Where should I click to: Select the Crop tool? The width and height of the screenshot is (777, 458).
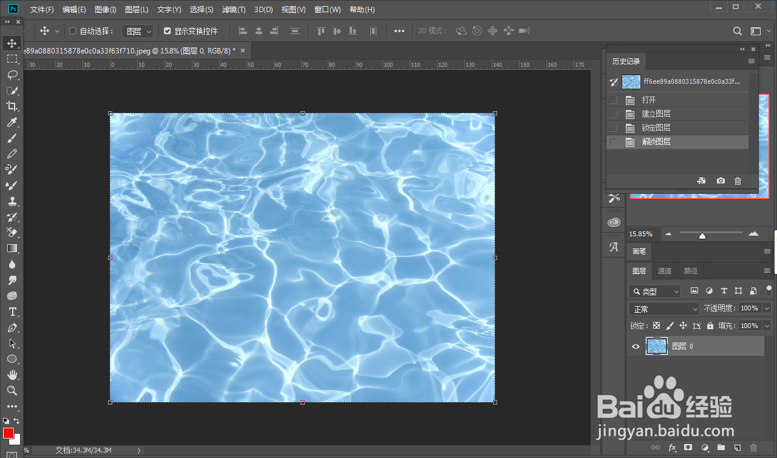[12, 106]
